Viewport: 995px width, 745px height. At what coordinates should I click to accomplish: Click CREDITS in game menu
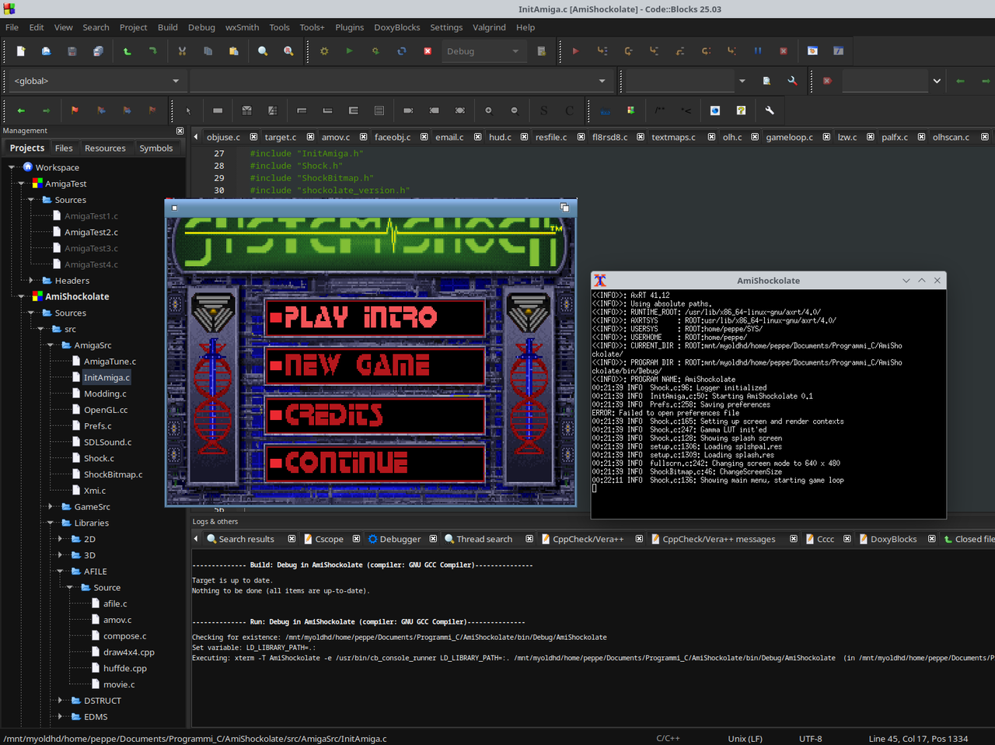[x=375, y=414]
